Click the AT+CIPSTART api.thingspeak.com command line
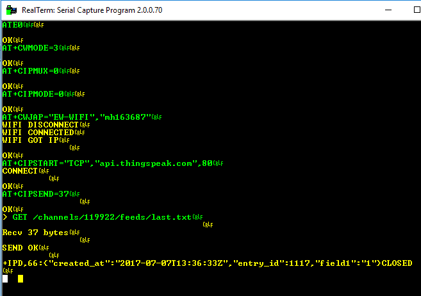 (106, 163)
